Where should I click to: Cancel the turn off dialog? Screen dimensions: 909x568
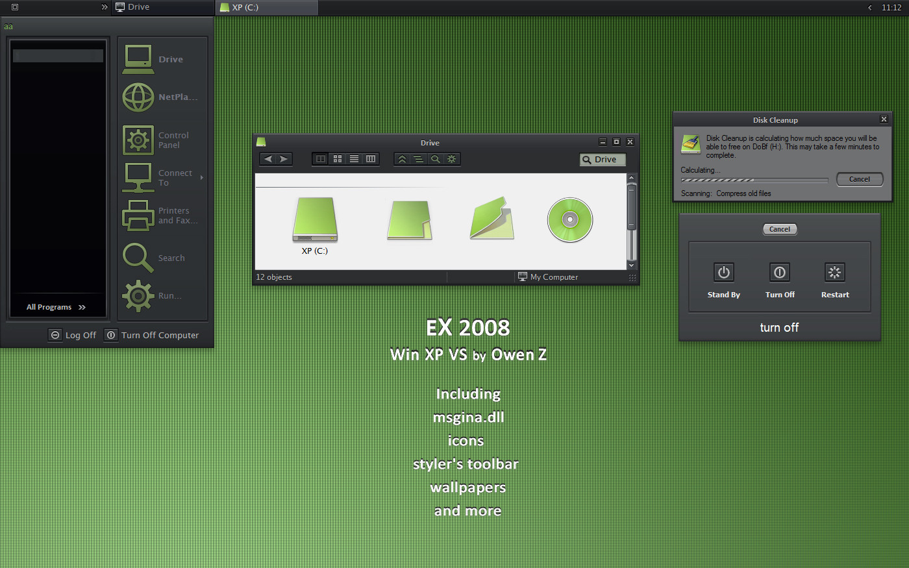point(780,229)
